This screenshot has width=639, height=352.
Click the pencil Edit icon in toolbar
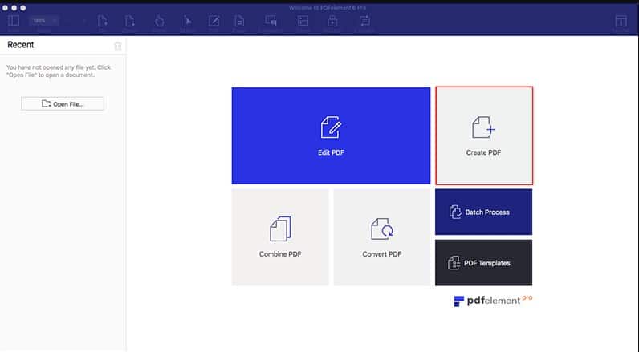214,21
